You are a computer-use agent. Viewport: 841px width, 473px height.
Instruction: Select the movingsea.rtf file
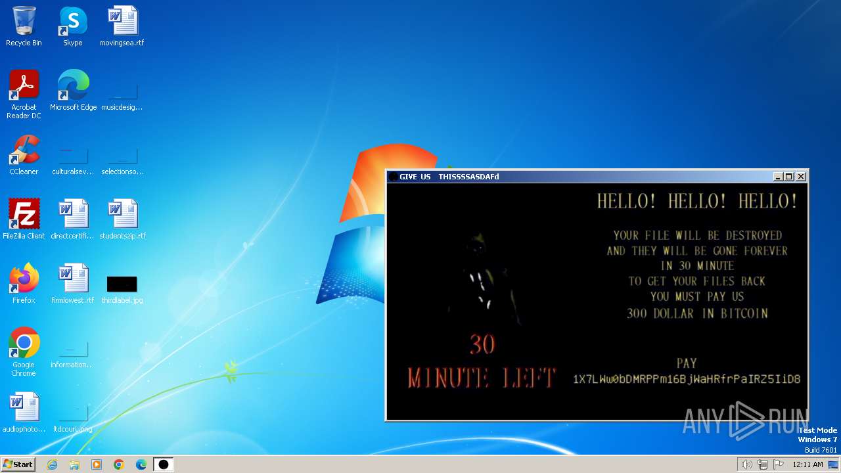(x=122, y=26)
